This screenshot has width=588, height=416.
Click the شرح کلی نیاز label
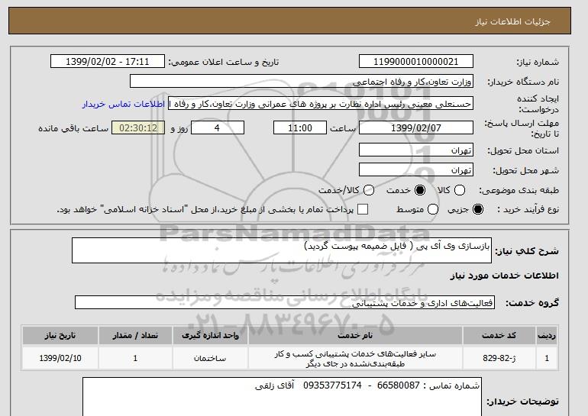pos(527,251)
